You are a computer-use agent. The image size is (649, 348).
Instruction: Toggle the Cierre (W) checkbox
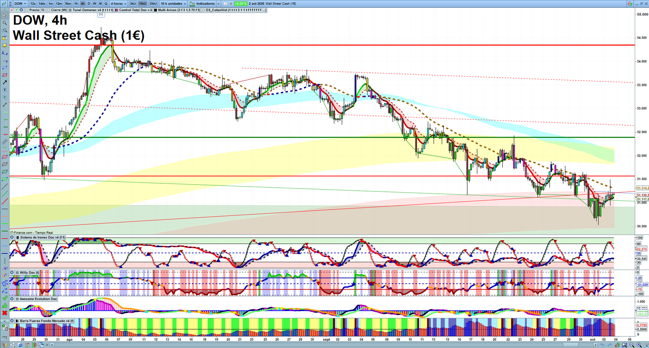(x=49, y=10)
